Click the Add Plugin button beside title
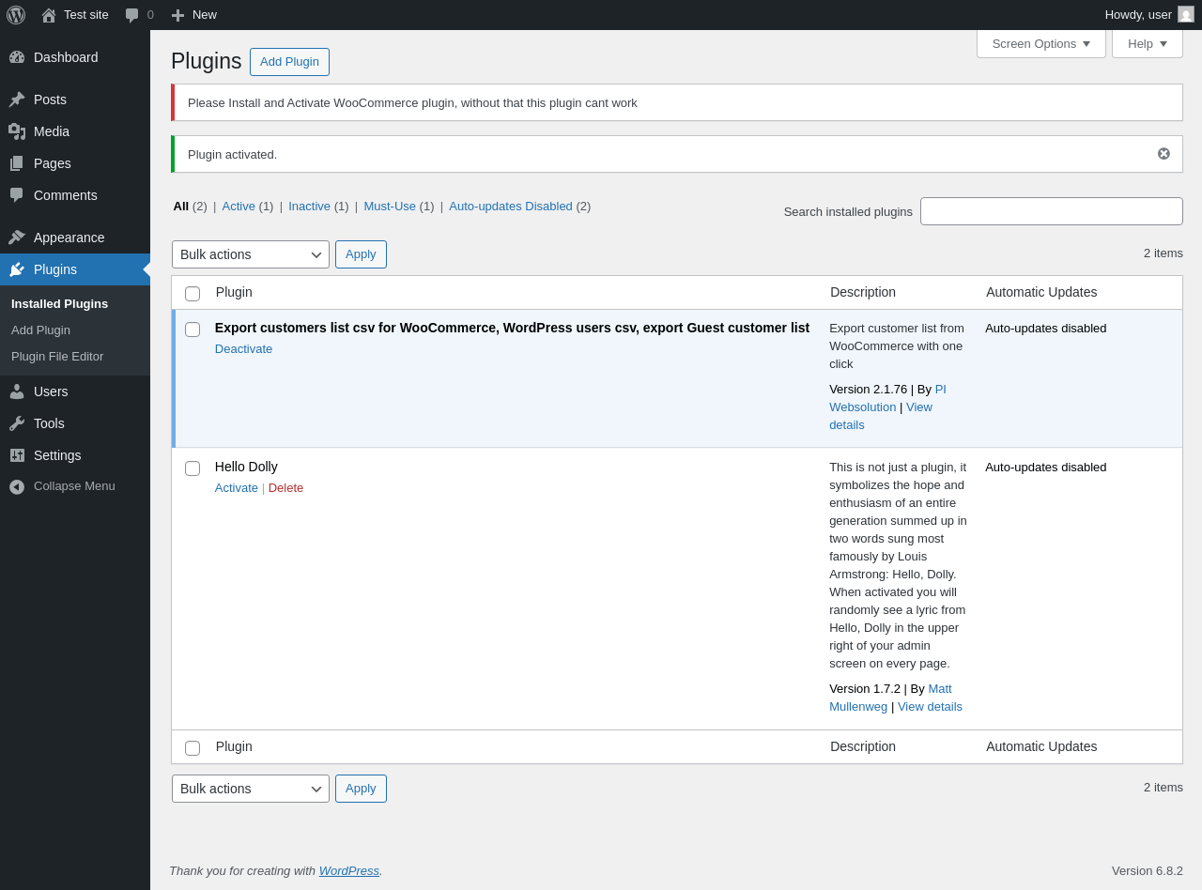1202x890 pixels. tap(289, 62)
